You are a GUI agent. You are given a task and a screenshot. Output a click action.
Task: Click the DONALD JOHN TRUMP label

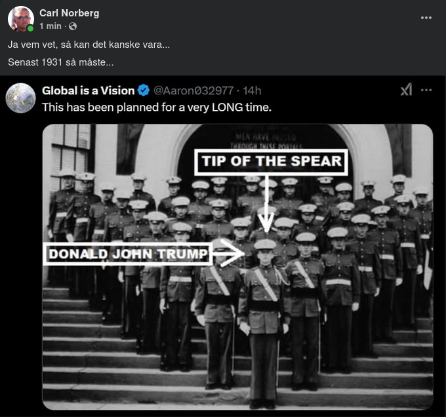tap(127, 254)
